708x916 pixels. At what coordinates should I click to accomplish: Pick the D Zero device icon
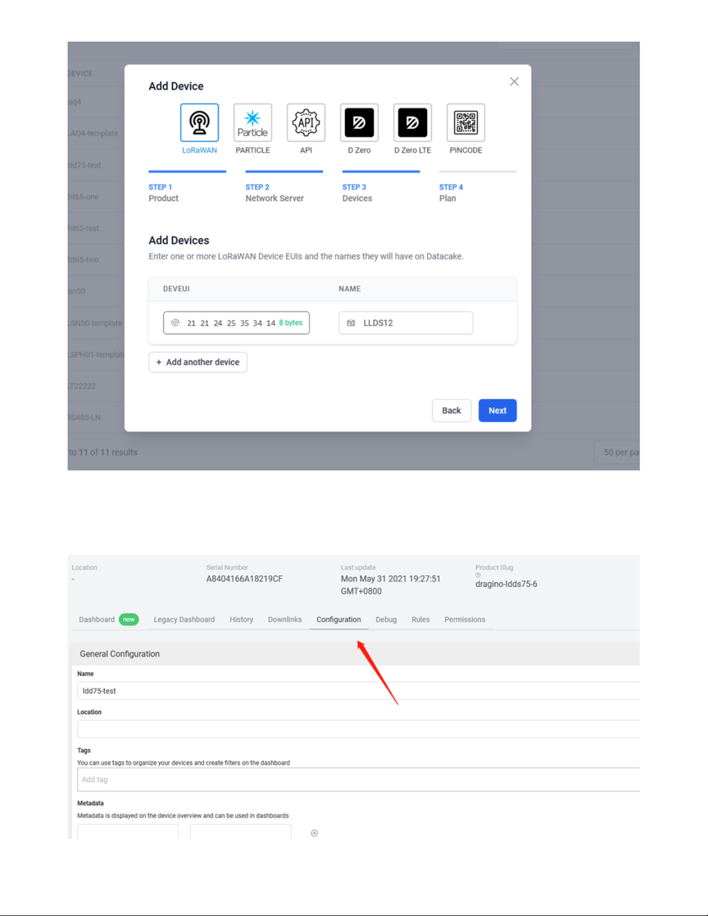point(359,123)
